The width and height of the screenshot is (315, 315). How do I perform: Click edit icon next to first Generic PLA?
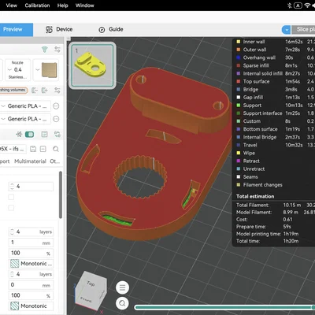pyautogui.click(x=56, y=106)
